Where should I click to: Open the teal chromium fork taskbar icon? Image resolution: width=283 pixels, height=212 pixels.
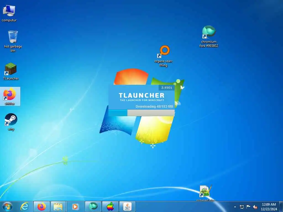coord(93,206)
